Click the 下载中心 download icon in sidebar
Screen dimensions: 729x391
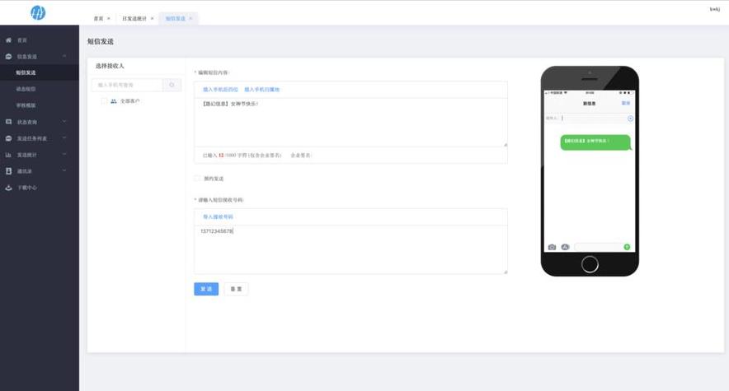[9, 188]
